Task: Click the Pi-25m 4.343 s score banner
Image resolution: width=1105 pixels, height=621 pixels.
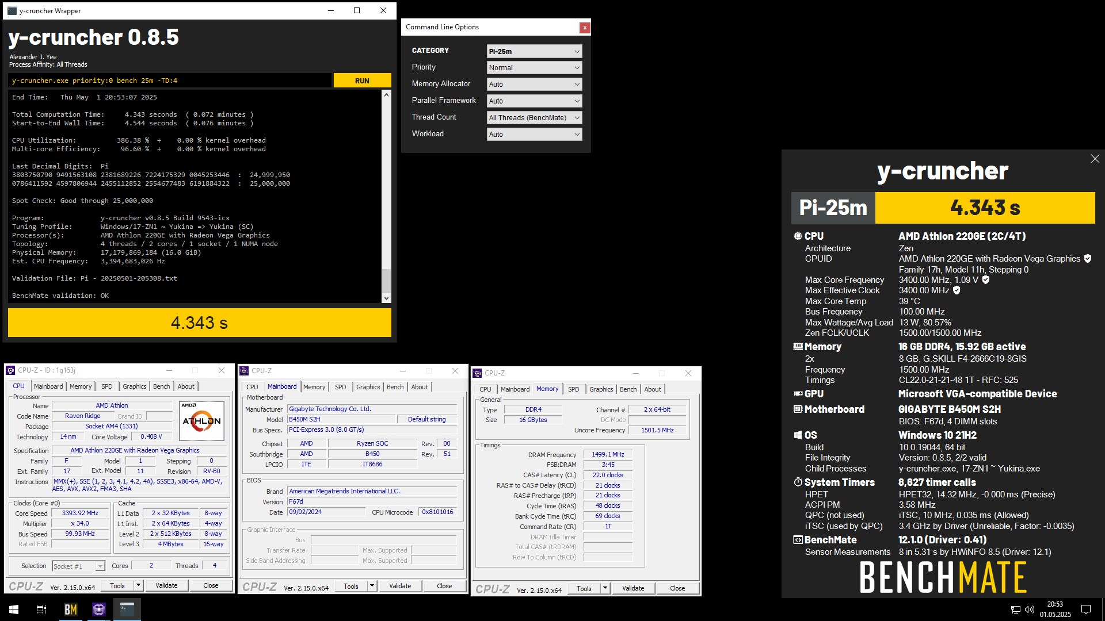Action: point(943,208)
